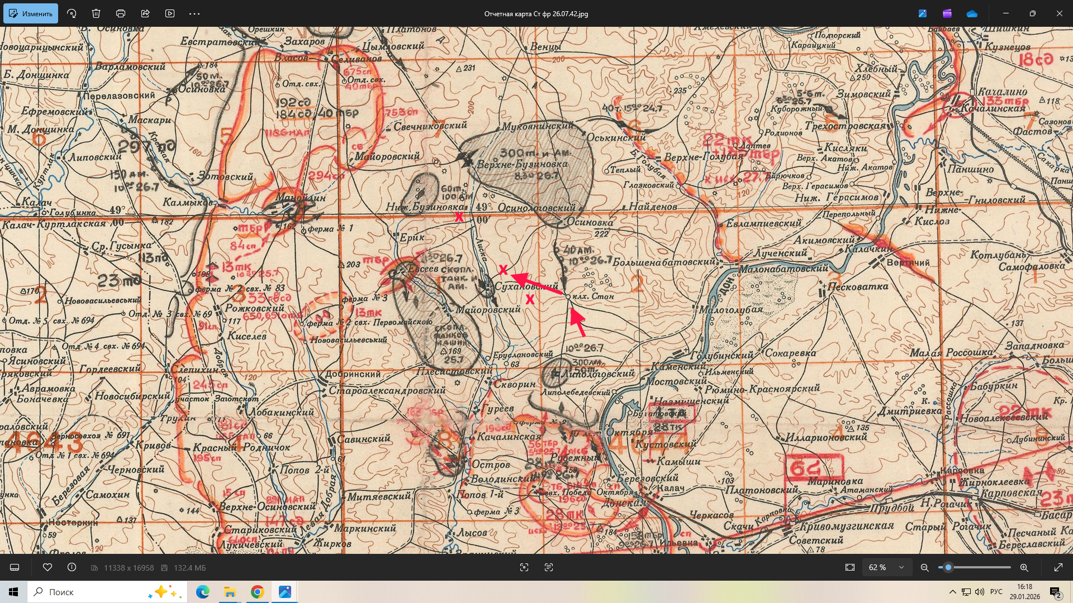Image resolution: width=1073 pixels, height=603 pixels.
Task: Toggle the filmstrip at bottom left
Action: point(15,567)
